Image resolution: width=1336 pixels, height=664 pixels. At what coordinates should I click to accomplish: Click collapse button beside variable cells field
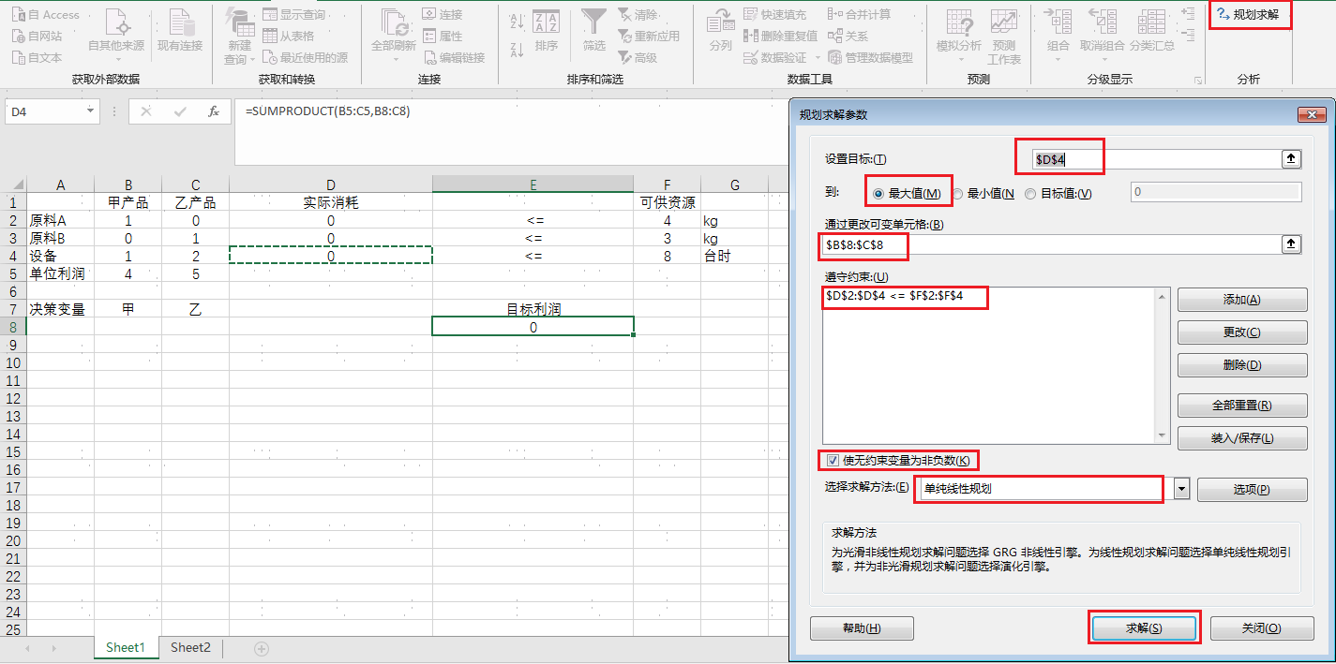(x=1292, y=244)
